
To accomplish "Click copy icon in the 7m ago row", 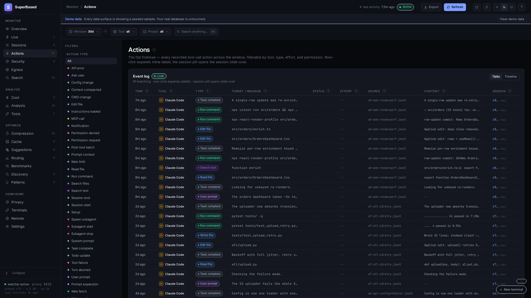I will pos(503,100).
